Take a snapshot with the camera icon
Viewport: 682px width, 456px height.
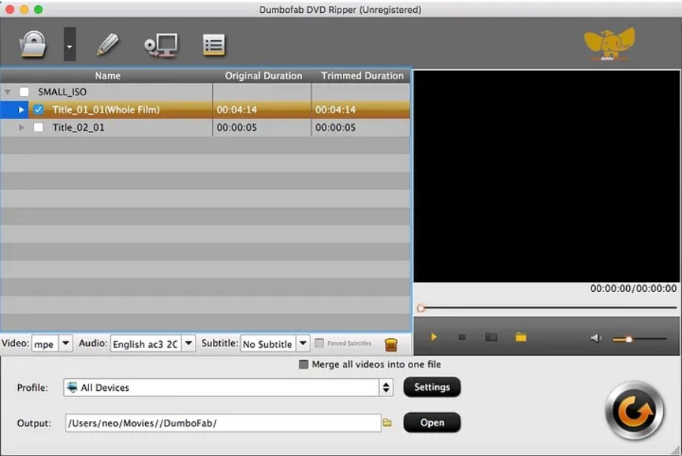click(x=492, y=339)
